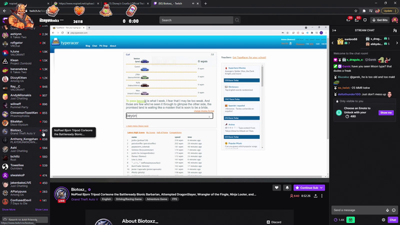Click the Chrome Update button
Screen dimensions: 400x225
tap(389, 11)
